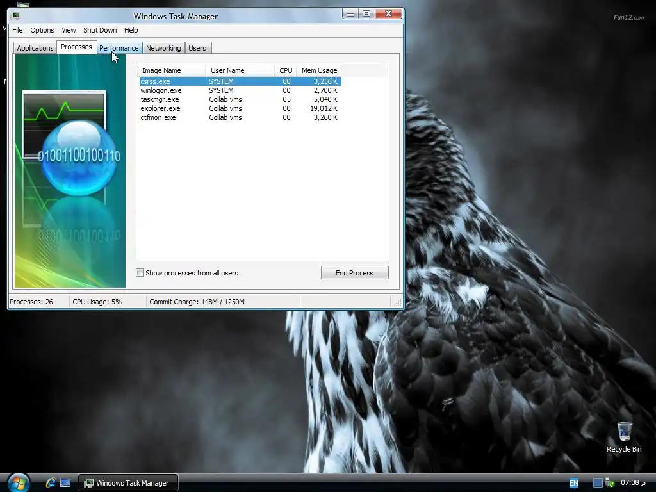Minimize the Task Manager window
656x492 pixels.
click(350, 14)
